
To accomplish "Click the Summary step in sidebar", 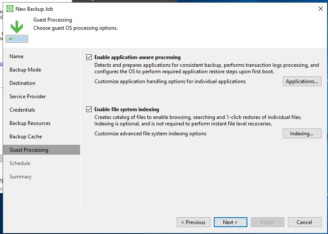I will (x=20, y=177).
